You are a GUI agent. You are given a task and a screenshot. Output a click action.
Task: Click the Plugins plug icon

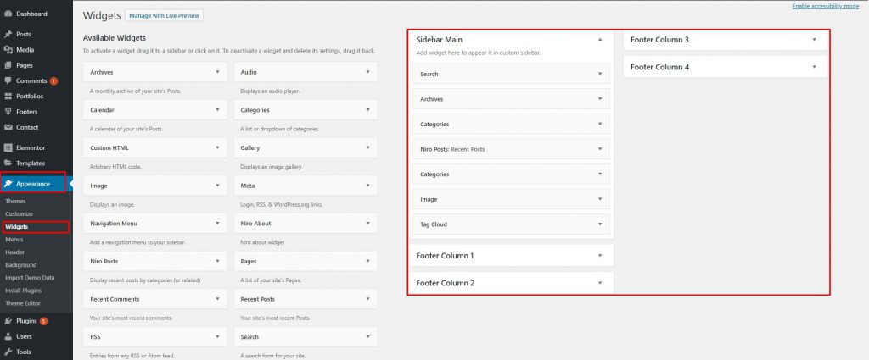(8, 321)
